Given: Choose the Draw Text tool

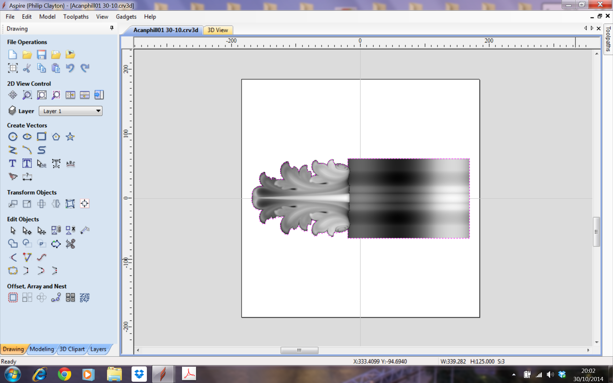Looking at the screenshot, I should pyautogui.click(x=12, y=163).
